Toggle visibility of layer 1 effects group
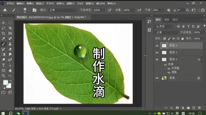The image size is (206, 115). pos(165,65)
